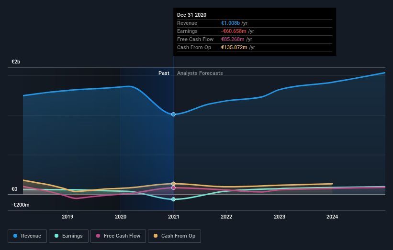This screenshot has width=393, height=250.
Task: Click the 2021 x-axis label
Action: (x=174, y=217)
